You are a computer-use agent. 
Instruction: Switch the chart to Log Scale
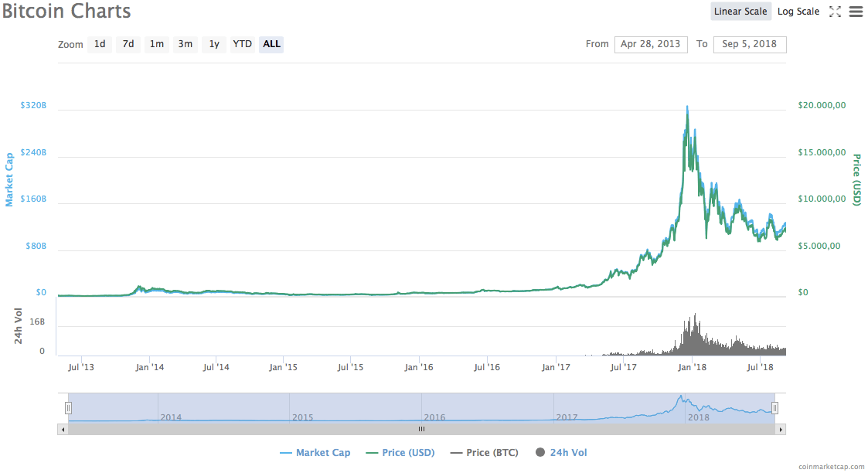coord(798,12)
